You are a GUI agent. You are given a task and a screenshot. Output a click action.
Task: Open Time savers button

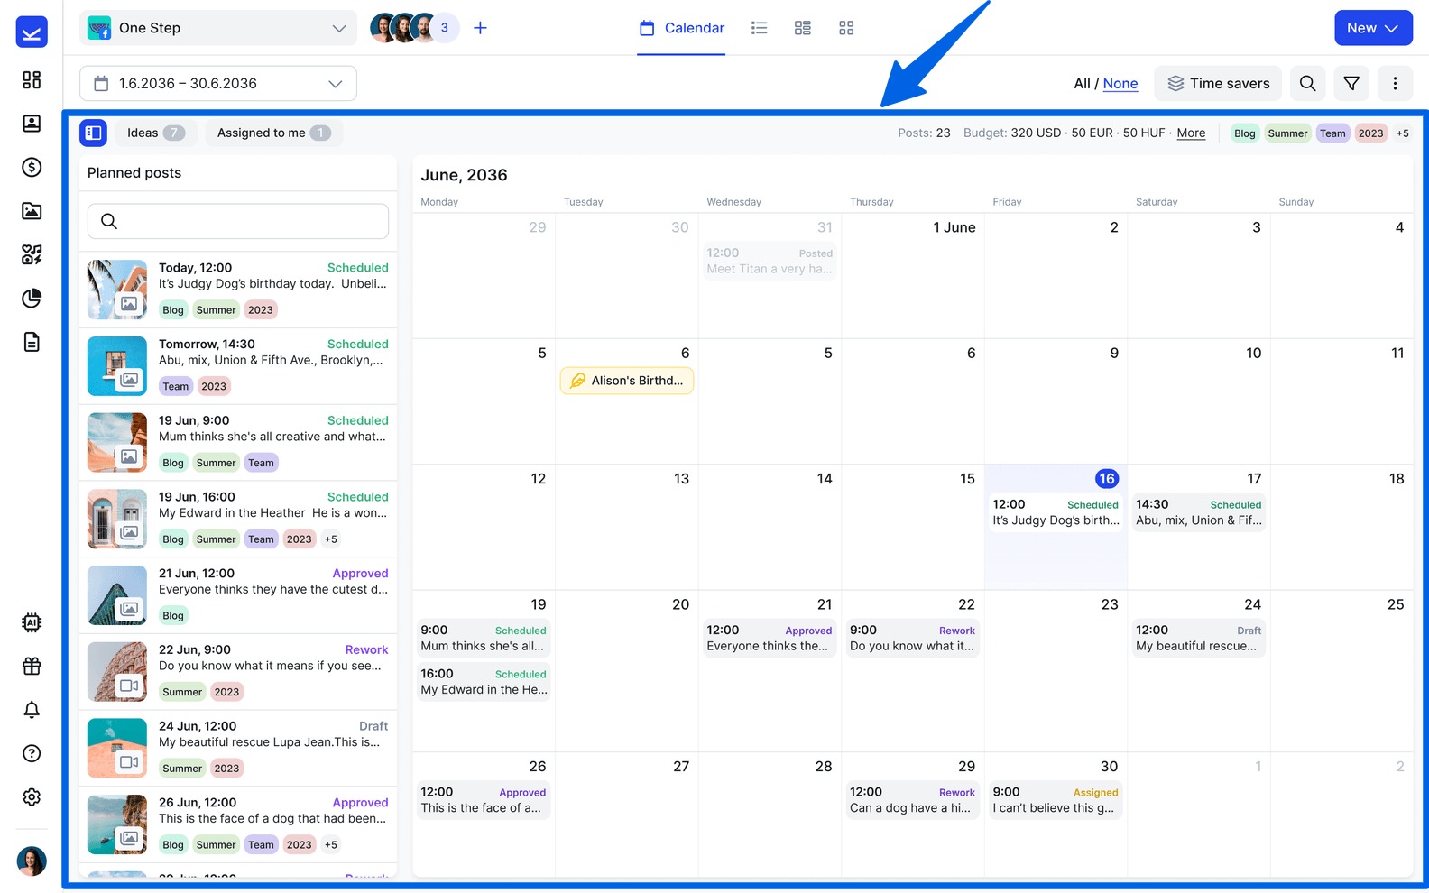tap(1218, 83)
